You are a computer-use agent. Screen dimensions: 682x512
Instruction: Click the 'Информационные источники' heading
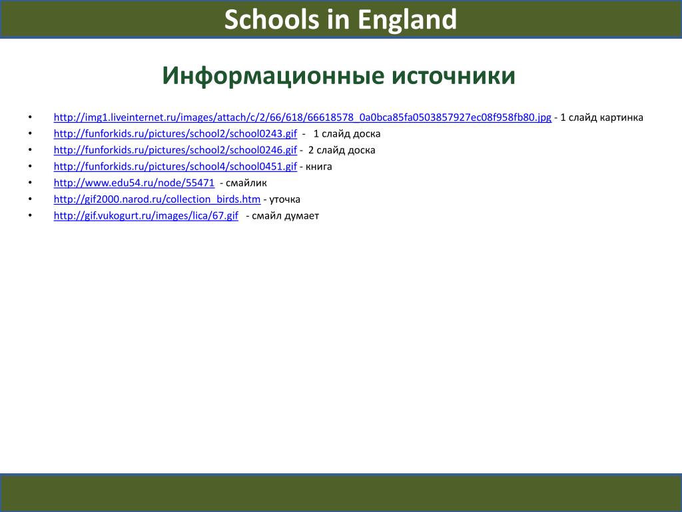[x=339, y=75]
